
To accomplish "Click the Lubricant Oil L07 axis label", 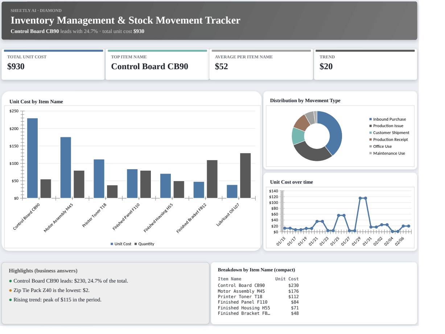I will coord(228,215).
